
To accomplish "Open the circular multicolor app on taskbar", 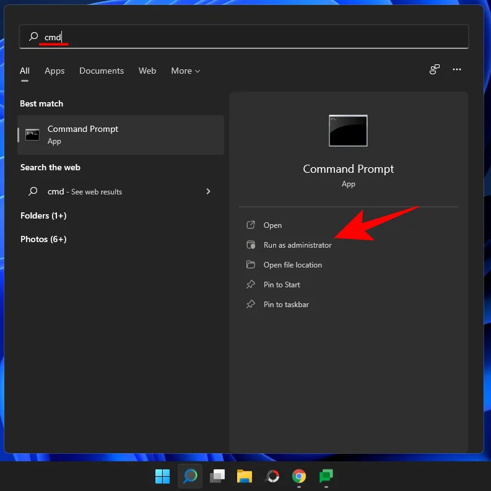I will tap(272, 476).
